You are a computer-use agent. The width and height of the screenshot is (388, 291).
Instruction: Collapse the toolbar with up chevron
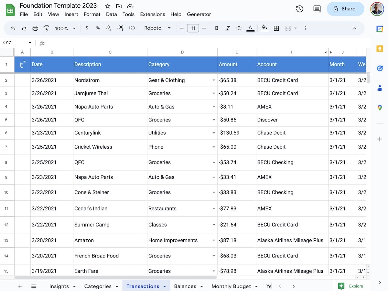[355, 28]
